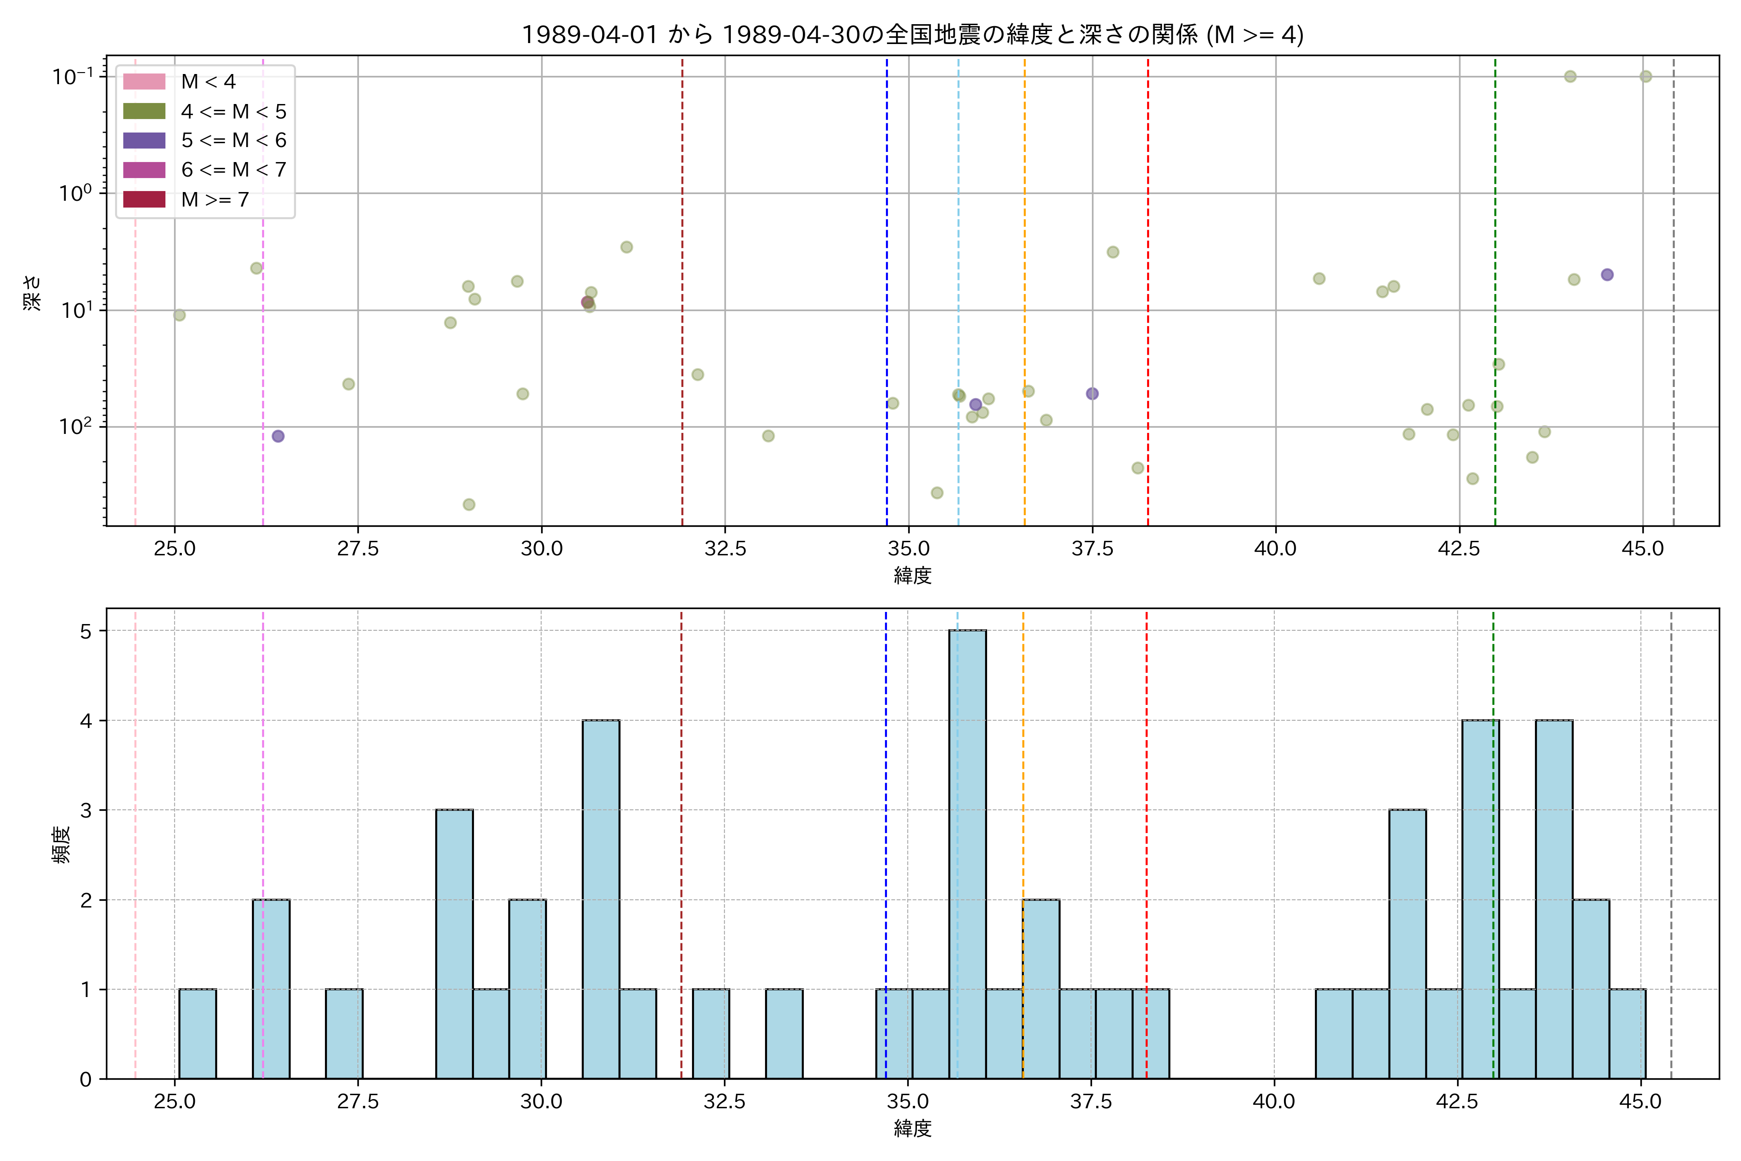Click the 深さ y-axis label
This screenshot has height=1161, width=1741.
coord(32,293)
